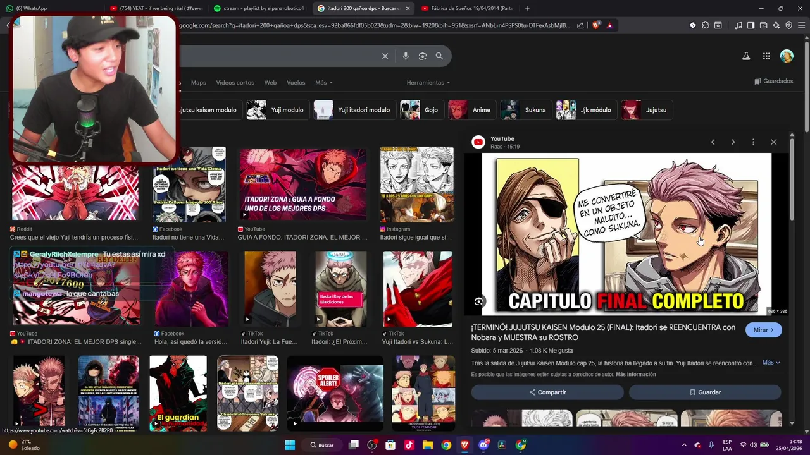Switch to the Web results tab
The image size is (810, 455).
[270, 83]
